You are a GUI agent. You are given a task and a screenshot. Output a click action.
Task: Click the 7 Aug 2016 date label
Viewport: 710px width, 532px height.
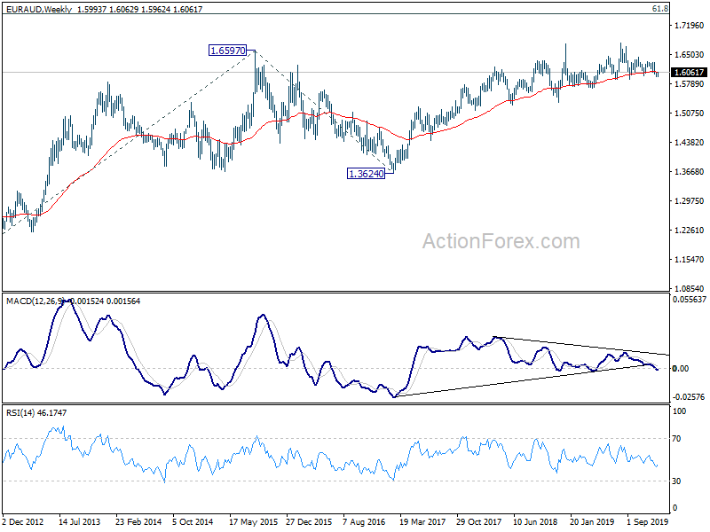(x=364, y=521)
